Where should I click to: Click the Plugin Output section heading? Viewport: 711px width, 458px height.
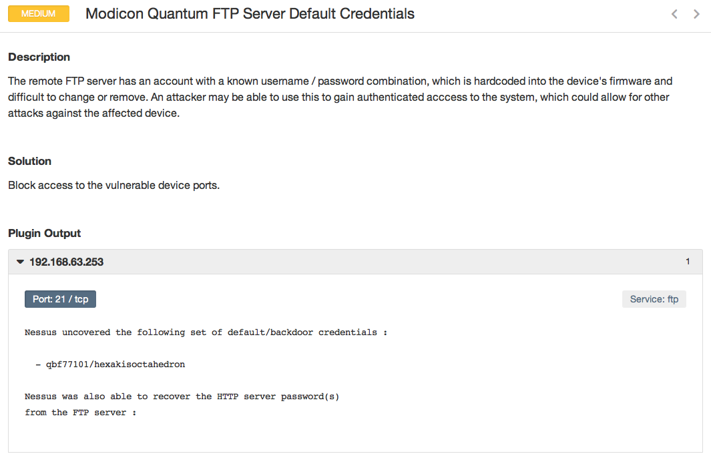point(45,234)
